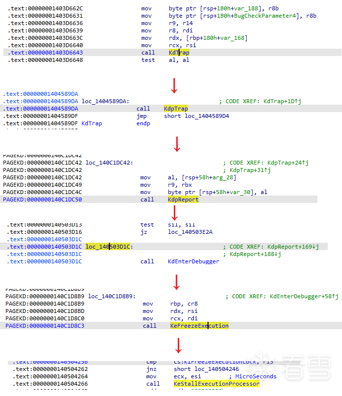Click operand rdx, [rbp+180h+var_168]
The width and height of the screenshot is (342, 396).
point(208,38)
